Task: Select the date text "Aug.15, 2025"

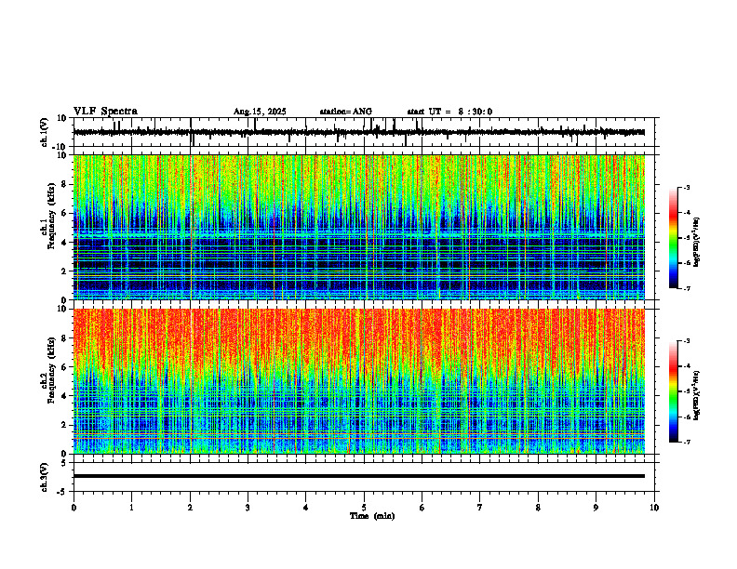Action: pos(260,112)
